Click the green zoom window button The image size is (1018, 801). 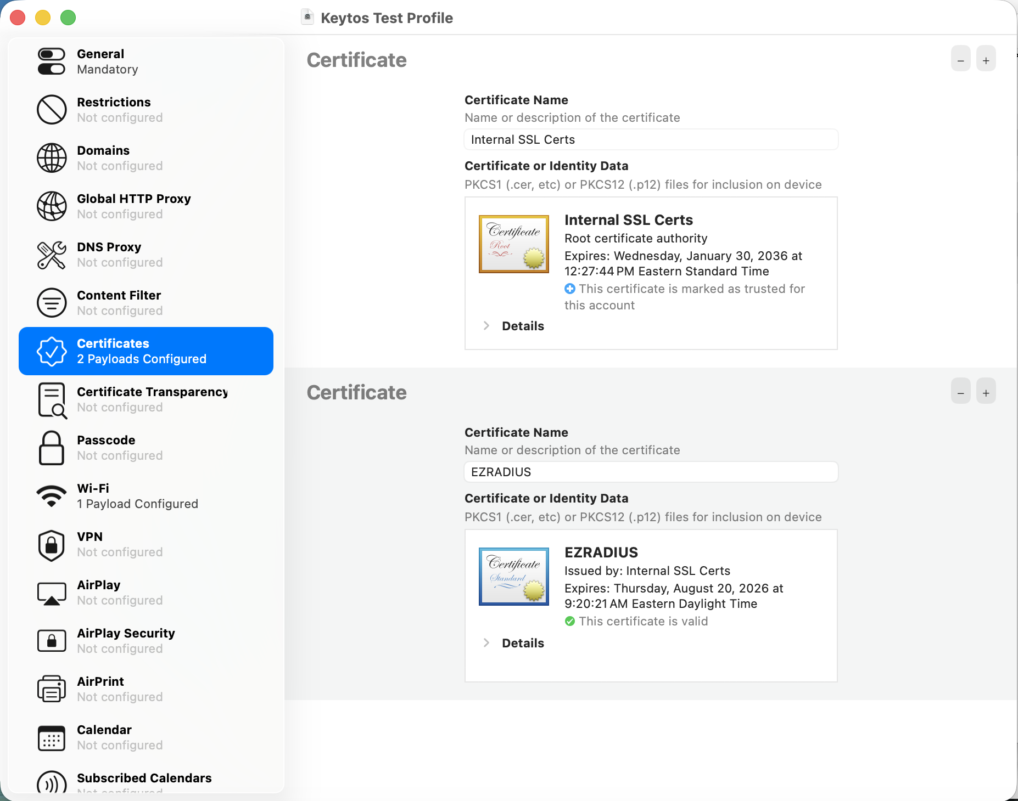pyautogui.click(x=68, y=18)
